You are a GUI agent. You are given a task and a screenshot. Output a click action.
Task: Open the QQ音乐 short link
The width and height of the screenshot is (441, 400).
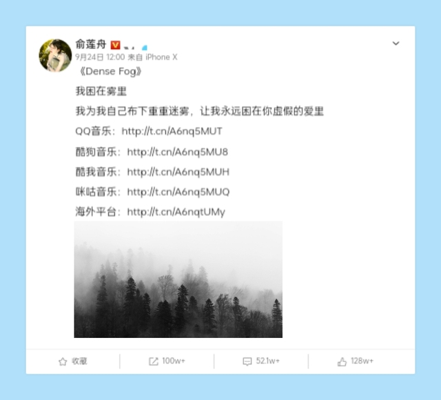(x=172, y=132)
